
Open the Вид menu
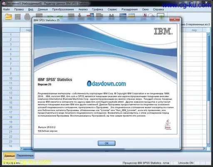31,10
